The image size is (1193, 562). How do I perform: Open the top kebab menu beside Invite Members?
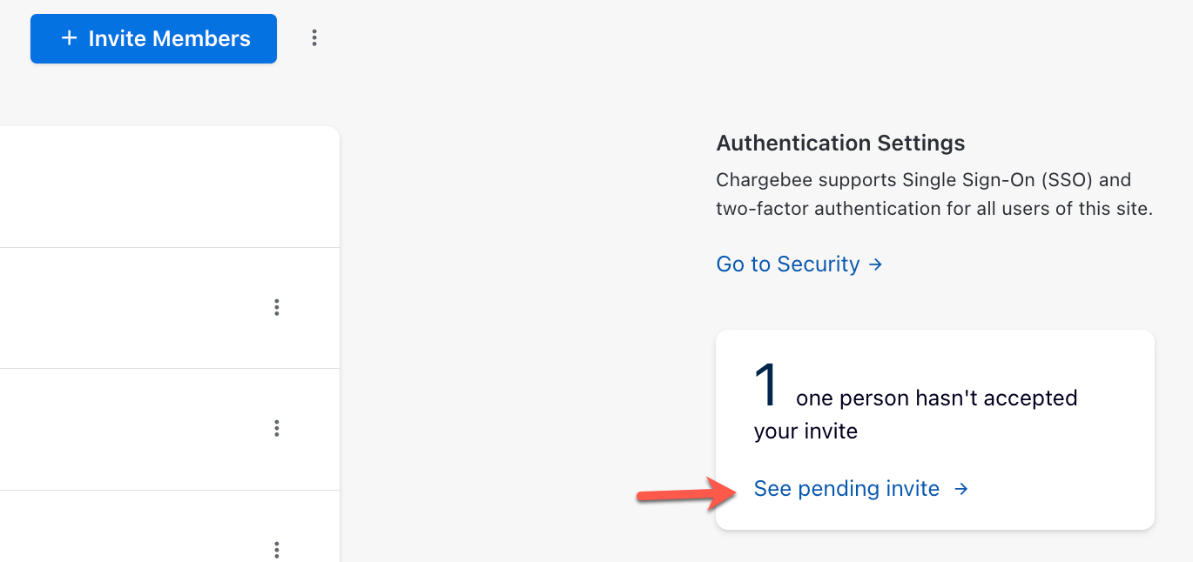pos(314,38)
